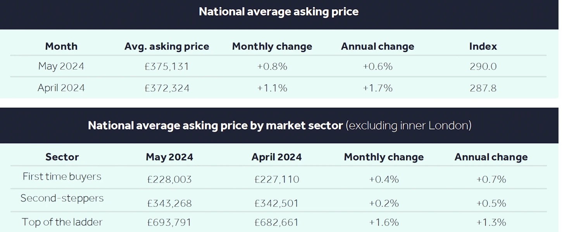The width and height of the screenshot is (562, 232).
Task: Select the May 2024 row label
Action: click(61, 67)
